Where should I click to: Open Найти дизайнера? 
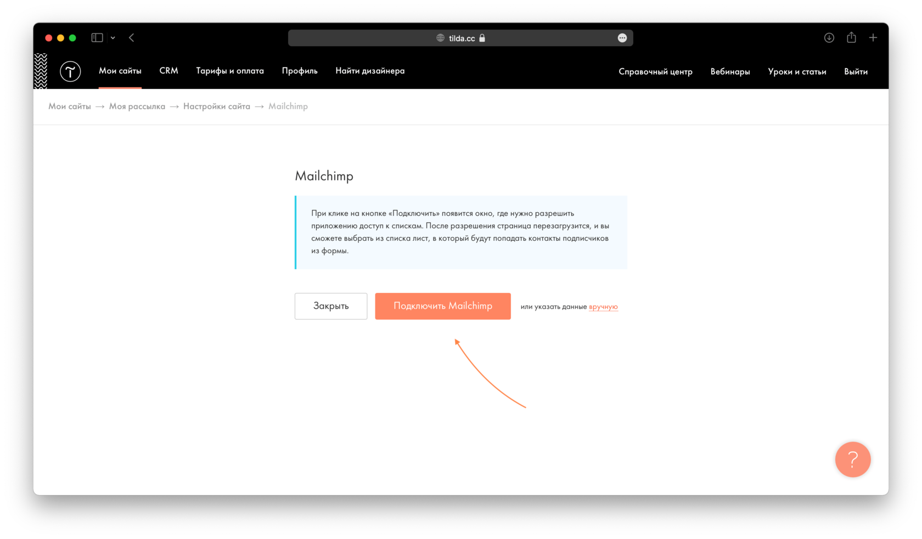coord(370,71)
